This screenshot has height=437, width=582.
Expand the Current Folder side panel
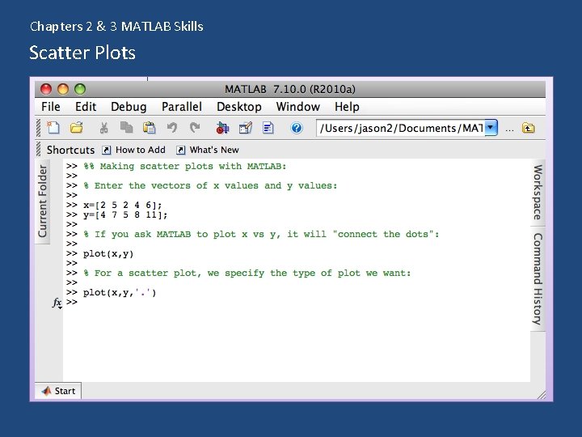coord(43,201)
